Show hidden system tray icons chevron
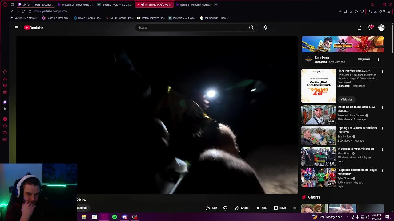 click(348, 217)
